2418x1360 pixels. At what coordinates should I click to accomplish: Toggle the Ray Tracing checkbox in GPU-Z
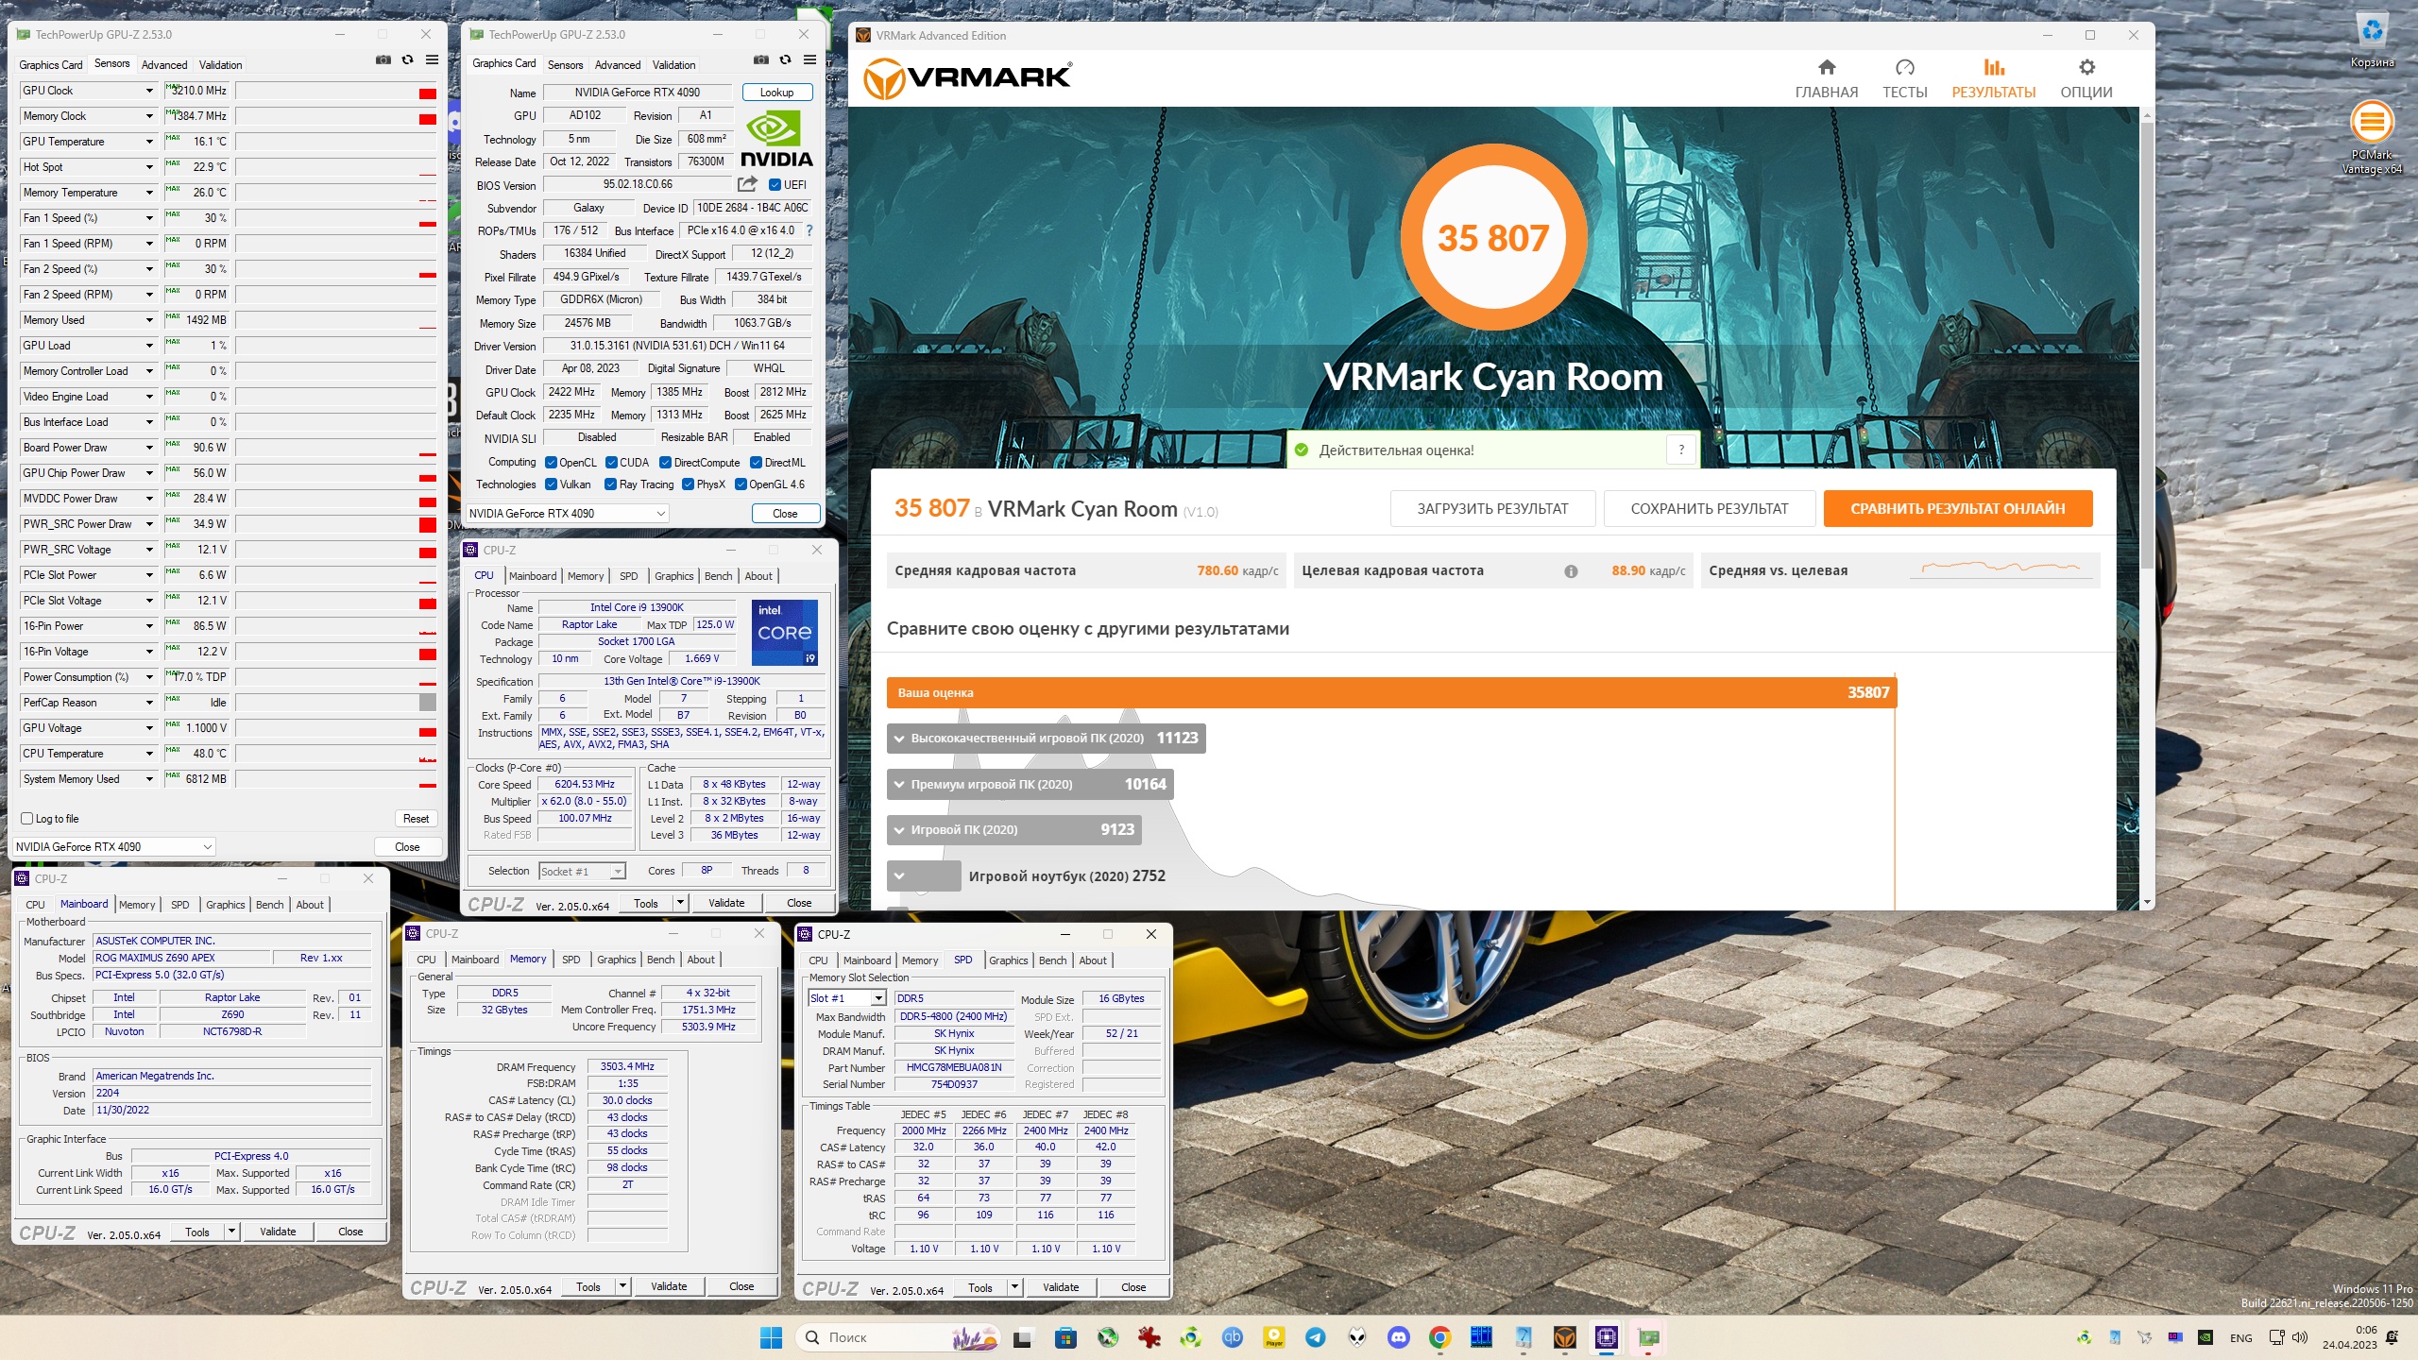(x=611, y=484)
